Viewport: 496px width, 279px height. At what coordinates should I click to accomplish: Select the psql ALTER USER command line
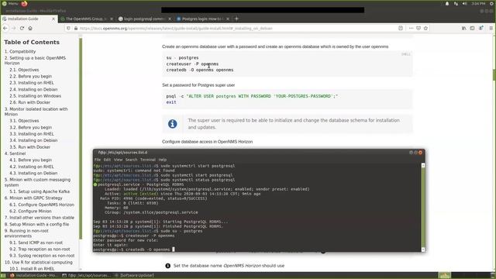[x=252, y=96]
